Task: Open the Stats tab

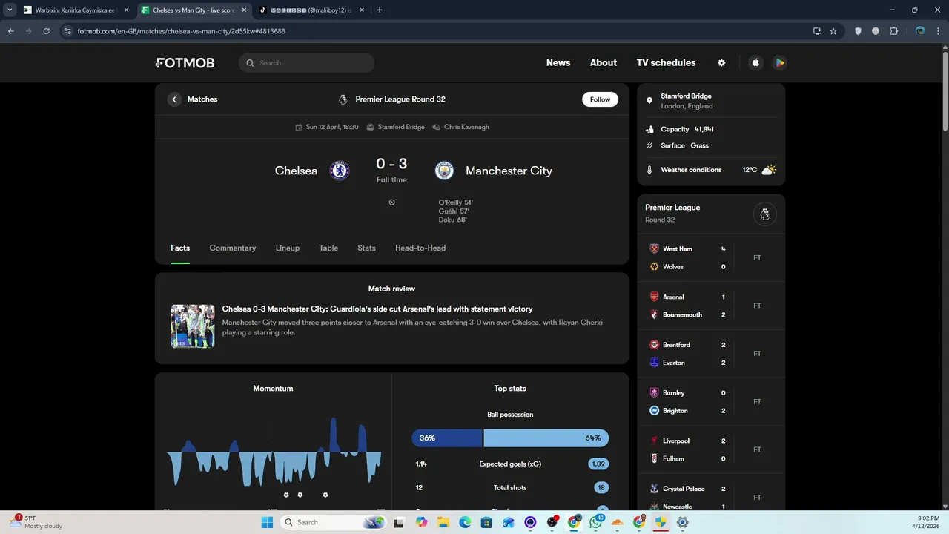Action: [366, 248]
